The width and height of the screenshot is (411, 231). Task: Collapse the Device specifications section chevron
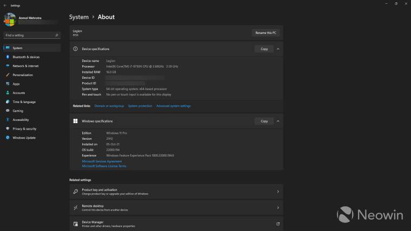pos(278,49)
